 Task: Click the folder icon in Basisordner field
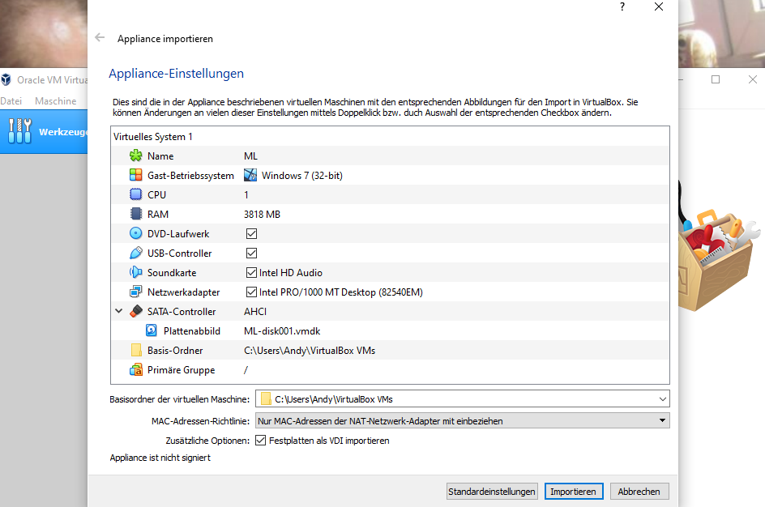point(266,398)
